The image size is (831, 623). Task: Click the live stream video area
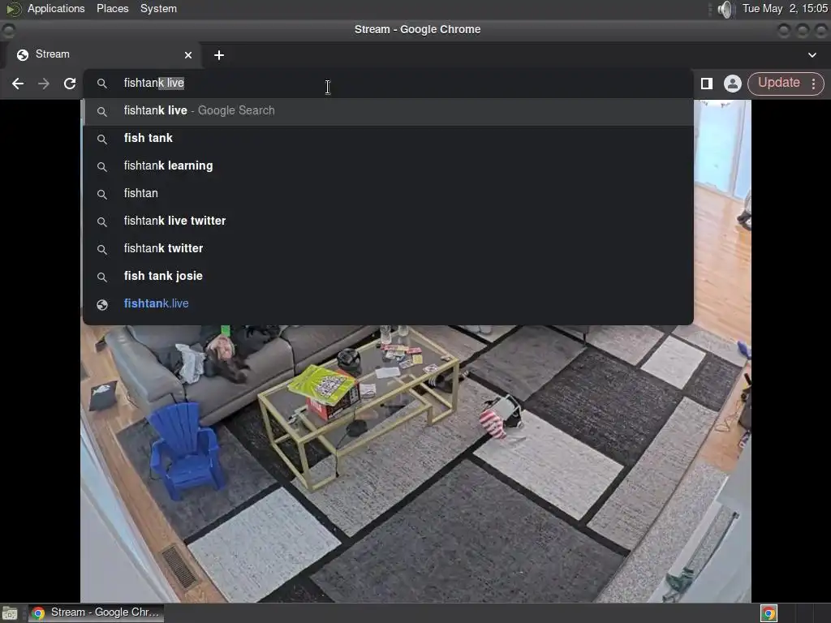[x=415, y=463]
